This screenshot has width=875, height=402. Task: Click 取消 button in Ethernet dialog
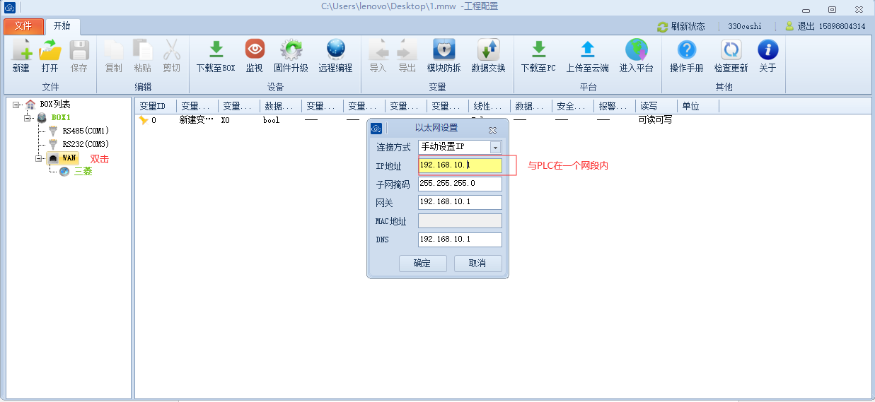click(x=477, y=264)
